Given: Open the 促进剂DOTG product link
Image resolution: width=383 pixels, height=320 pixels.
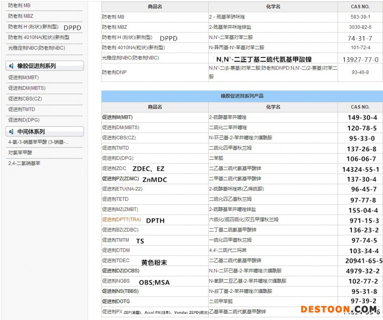Looking at the screenshot, I should [x=116, y=301].
